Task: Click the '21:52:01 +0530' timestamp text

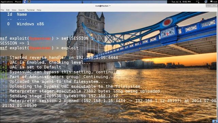Action: (19, 106)
